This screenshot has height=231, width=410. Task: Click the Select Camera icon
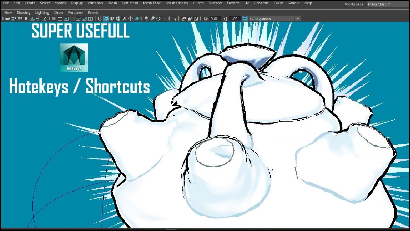click(7, 19)
